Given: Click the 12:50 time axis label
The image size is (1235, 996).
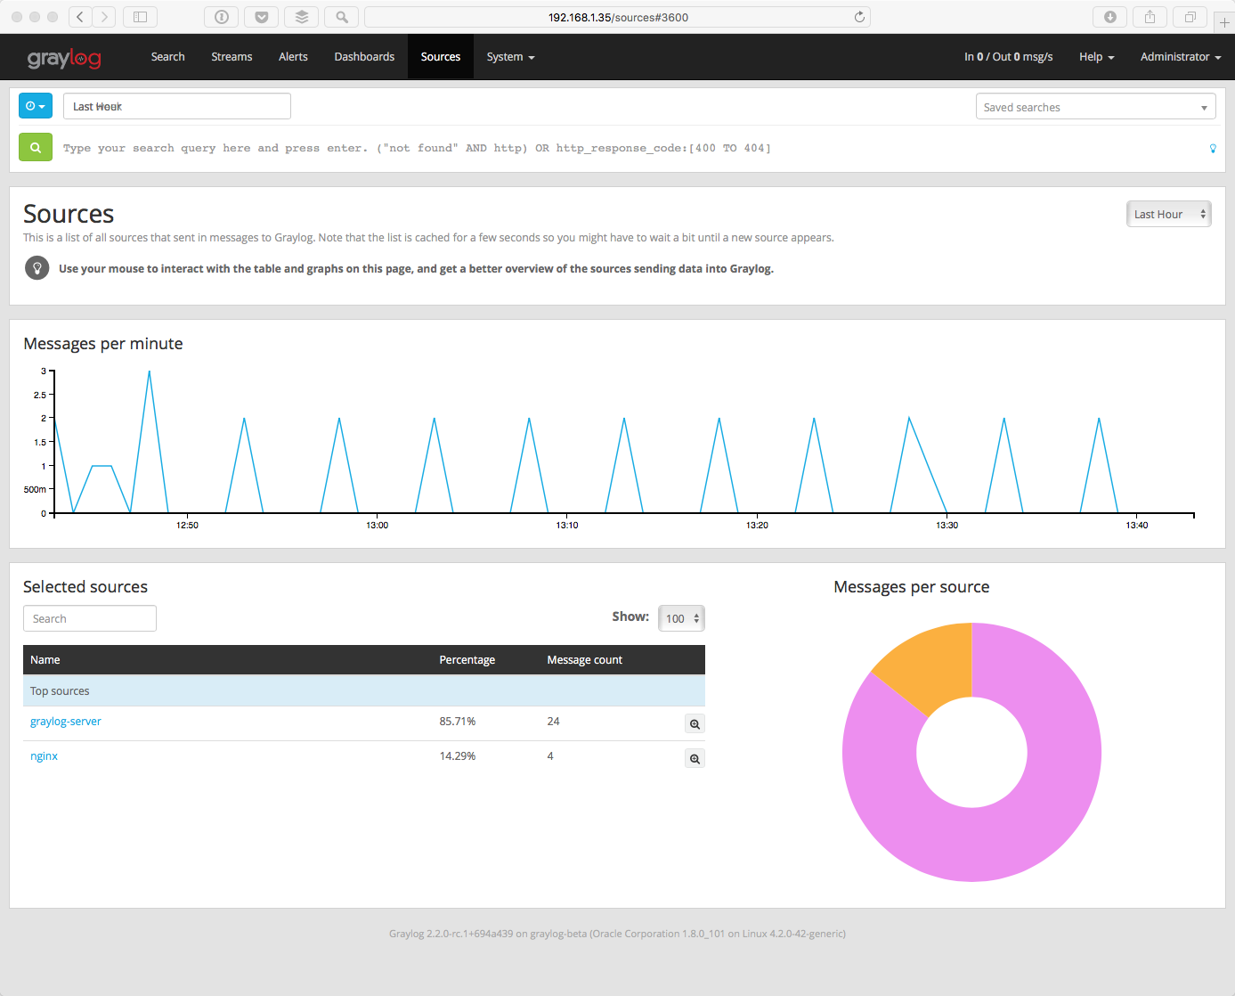Looking at the screenshot, I should (x=187, y=526).
